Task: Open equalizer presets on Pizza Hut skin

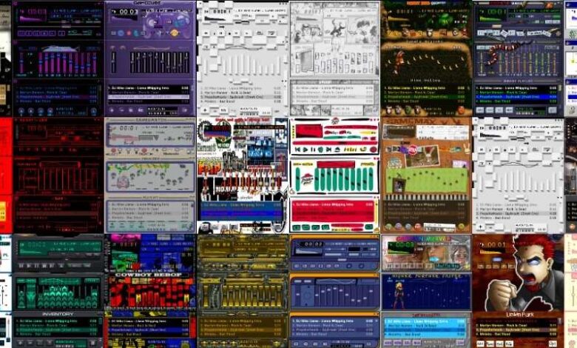Action: (368, 164)
